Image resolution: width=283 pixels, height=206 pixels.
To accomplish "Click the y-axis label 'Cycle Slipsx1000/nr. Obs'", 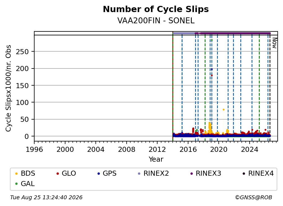I will click(8, 88).
